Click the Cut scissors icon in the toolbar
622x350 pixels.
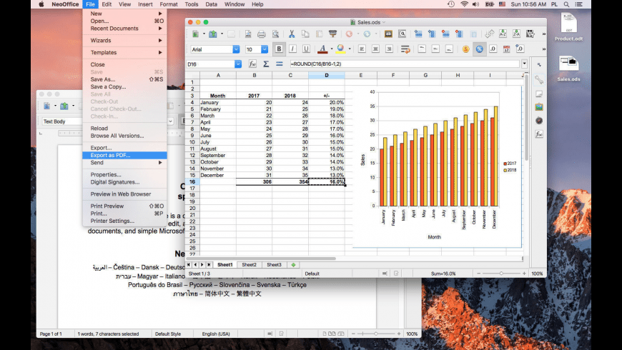(x=292, y=34)
